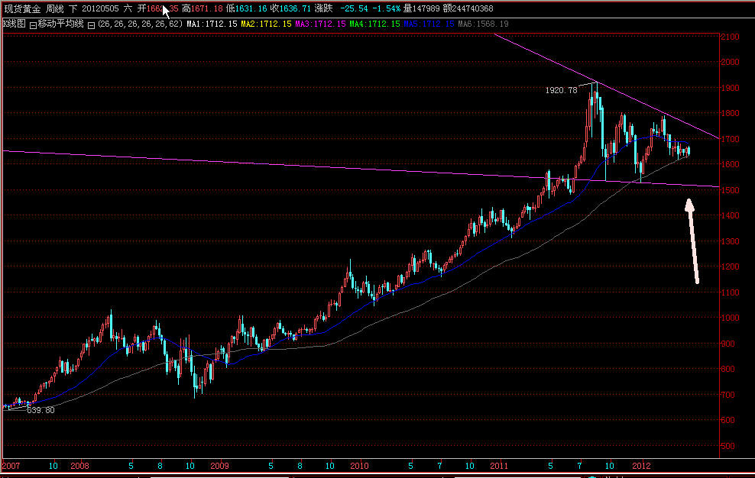Click the K线图 label
This screenshot has width=755, height=478.
click(14, 24)
